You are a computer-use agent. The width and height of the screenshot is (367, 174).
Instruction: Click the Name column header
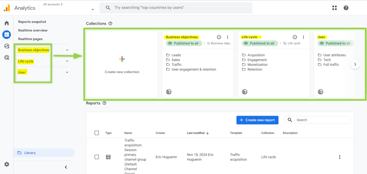[x=128, y=133]
